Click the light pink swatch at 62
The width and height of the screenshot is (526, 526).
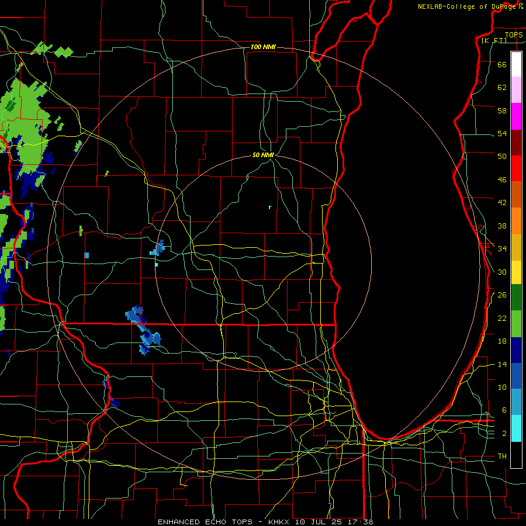pos(516,90)
